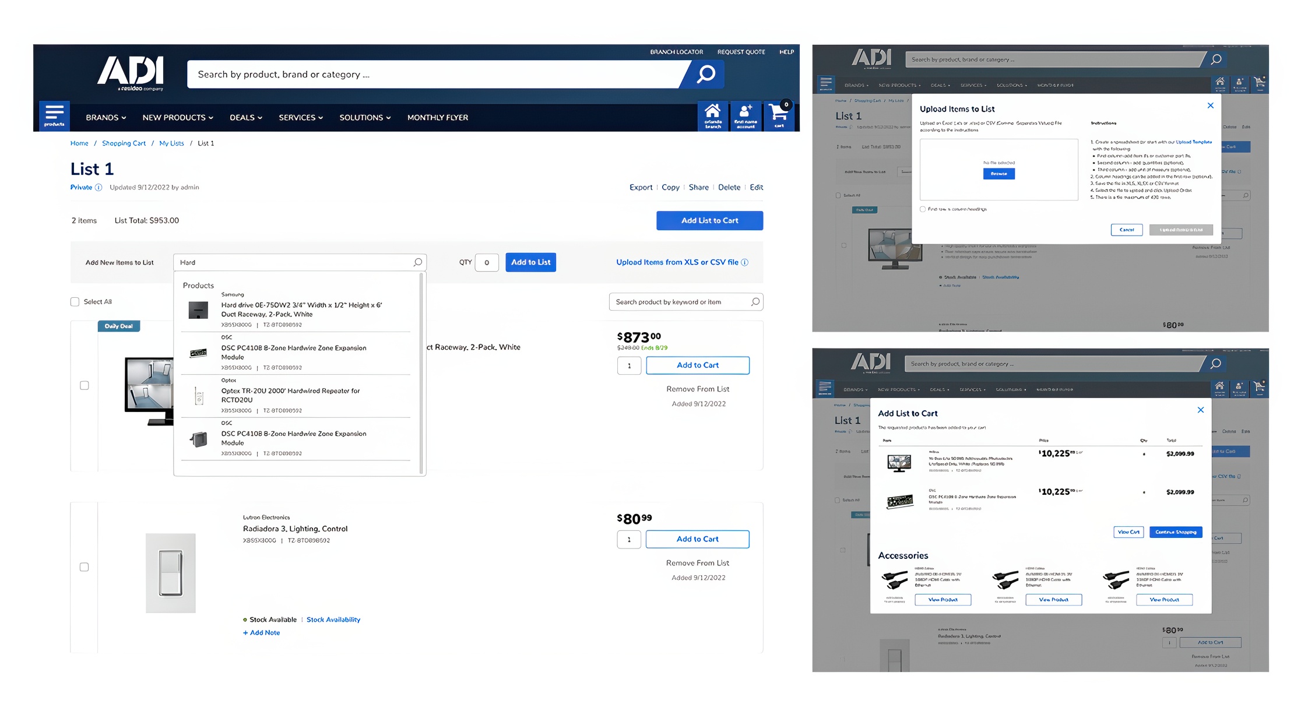Check the first list item checkbox
This screenshot has height=718, width=1308.
(85, 385)
